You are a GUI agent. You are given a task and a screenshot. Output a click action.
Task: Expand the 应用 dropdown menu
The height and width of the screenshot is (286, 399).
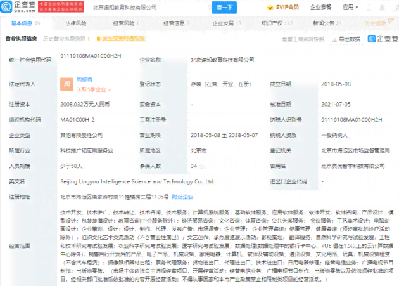tap(350, 7)
